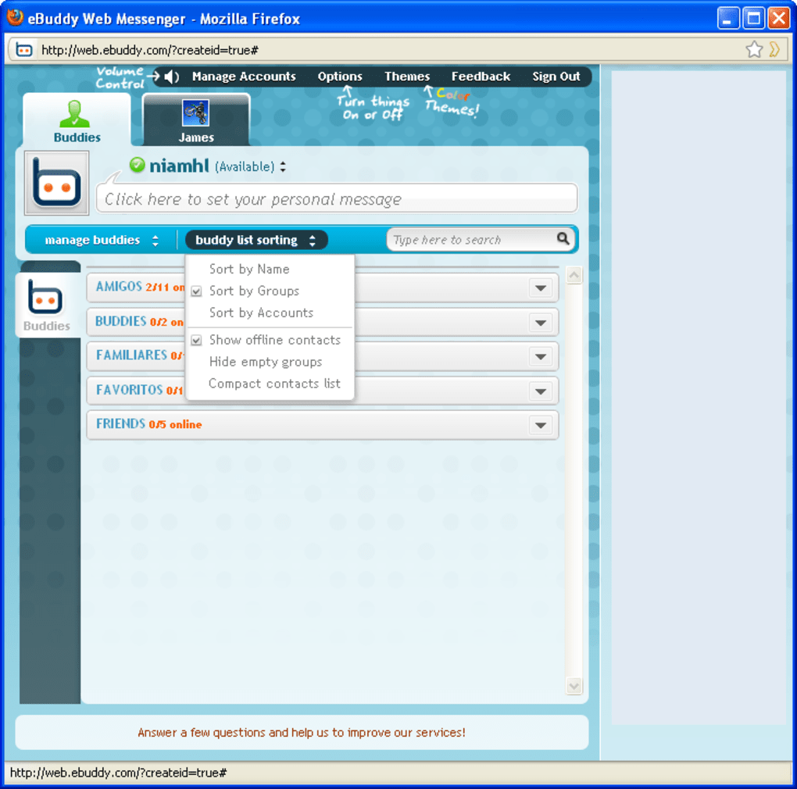Viewport: 797px width, 789px height.
Task: Click James's motocross profile picture
Action: (195, 112)
